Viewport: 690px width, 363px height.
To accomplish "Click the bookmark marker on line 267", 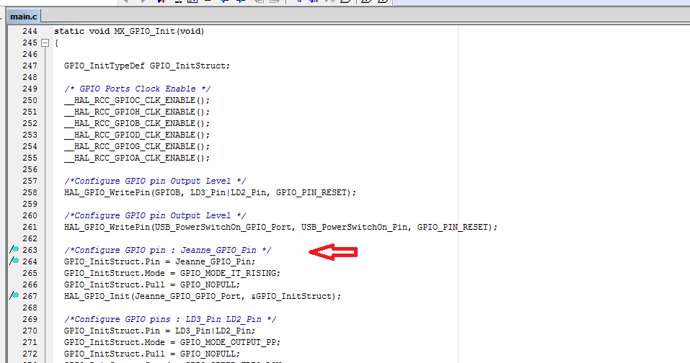I will 14,296.
